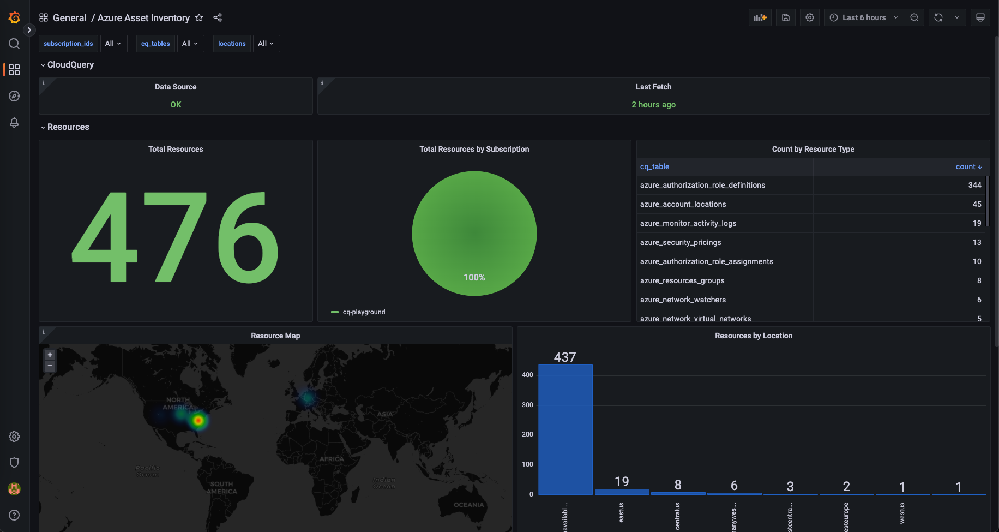
Task: Sort table by count column header
Action: (968, 166)
